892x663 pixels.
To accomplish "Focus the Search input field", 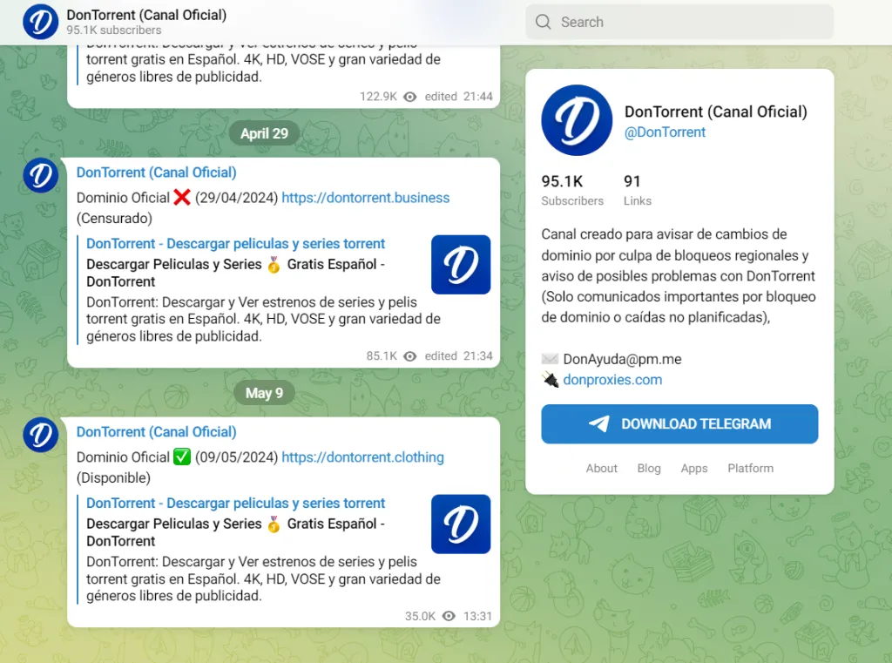I will (x=679, y=22).
